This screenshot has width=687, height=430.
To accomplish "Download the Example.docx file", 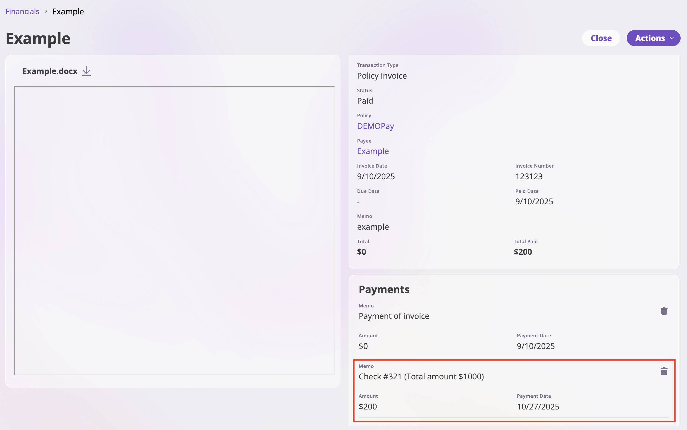I will (86, 71).
